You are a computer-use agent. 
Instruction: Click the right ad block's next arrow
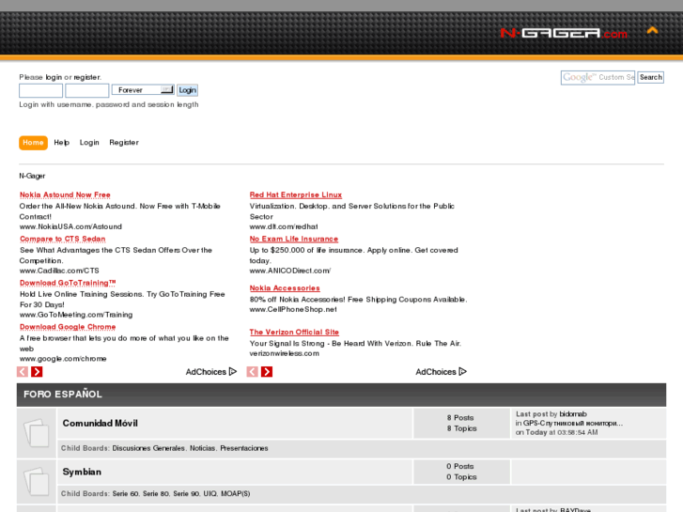click(267, 372)
